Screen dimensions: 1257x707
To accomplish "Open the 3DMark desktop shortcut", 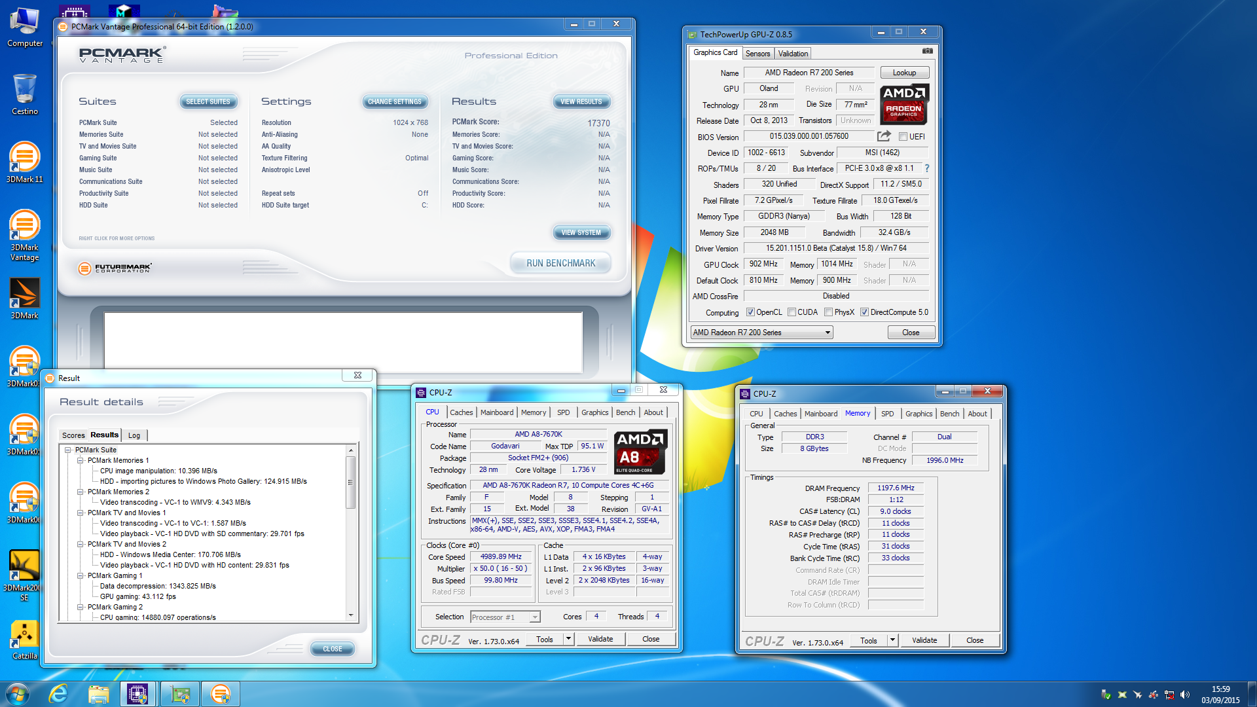I will coord(25,299).
